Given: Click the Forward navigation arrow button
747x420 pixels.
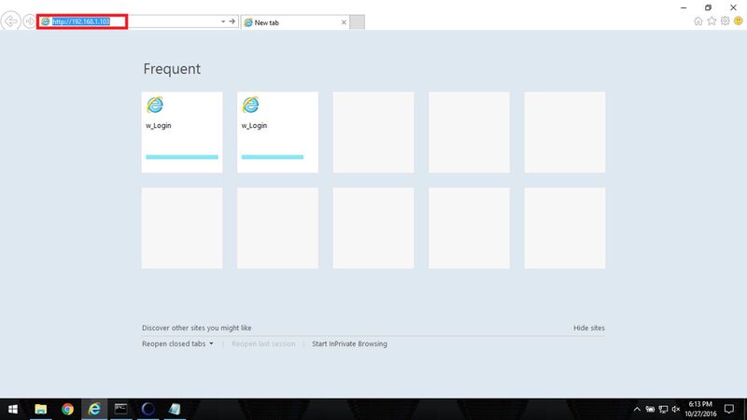Looking at the screenshot, I should click(x=30, y=21).
